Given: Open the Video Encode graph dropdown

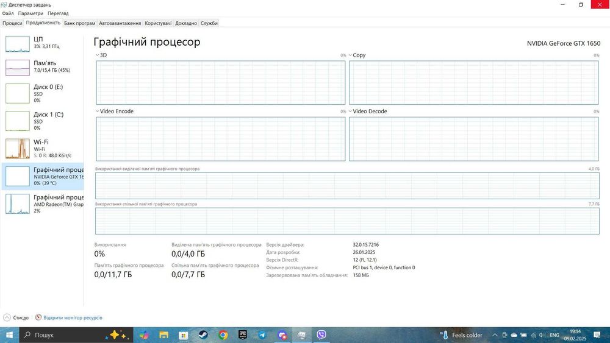Looking at the screenshot, I should 115,111.
